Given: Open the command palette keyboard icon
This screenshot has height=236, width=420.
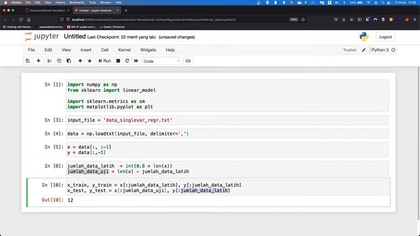Looking at the screenshot, I should (188, 61).
